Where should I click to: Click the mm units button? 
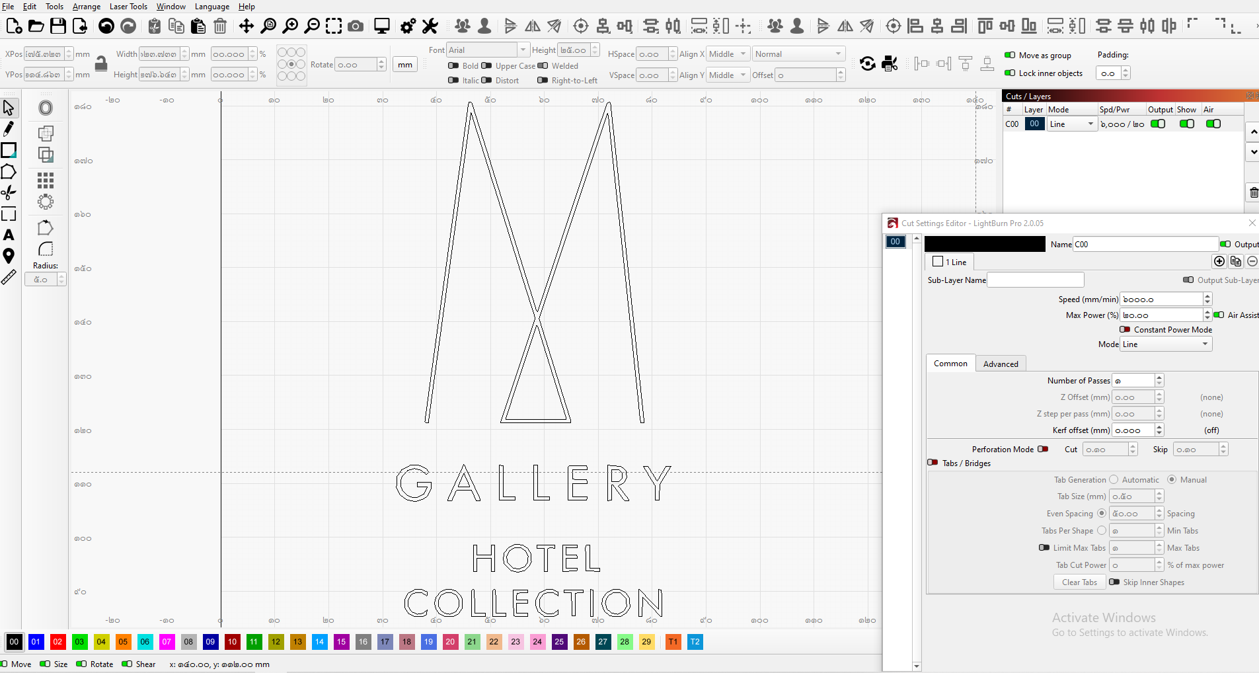coord(405,65)
